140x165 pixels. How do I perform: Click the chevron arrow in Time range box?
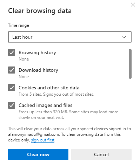click(124, 37)
